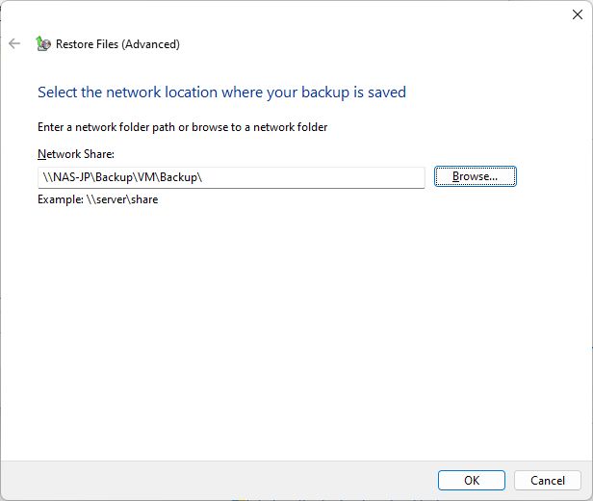Screen dimensions: 593x501
Task: Click the "Example: \\server\share" hint text
Action: [98, 199]
